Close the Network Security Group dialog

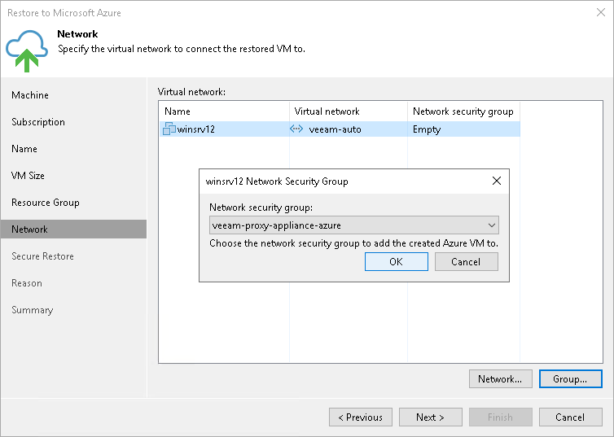pyautogui.click(x=497, y=181)
